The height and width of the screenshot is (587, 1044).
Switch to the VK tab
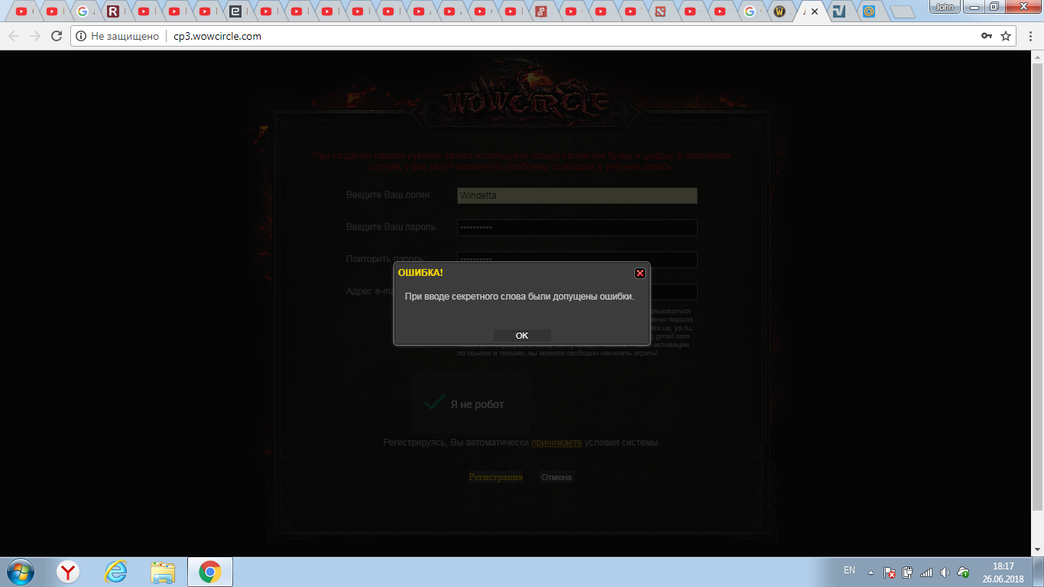[x=839, y=11]
